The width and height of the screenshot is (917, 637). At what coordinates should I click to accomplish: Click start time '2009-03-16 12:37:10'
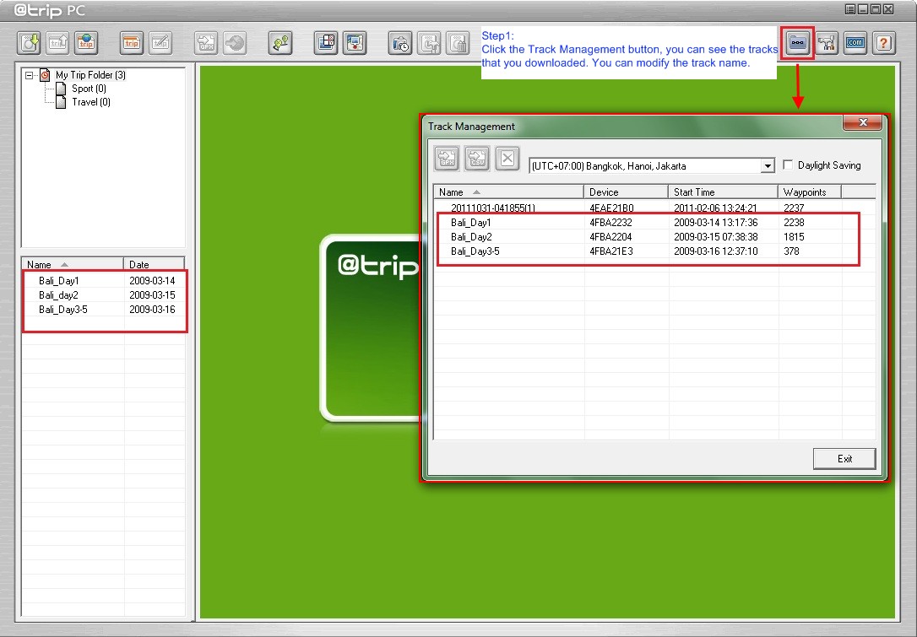pos(716,251)
